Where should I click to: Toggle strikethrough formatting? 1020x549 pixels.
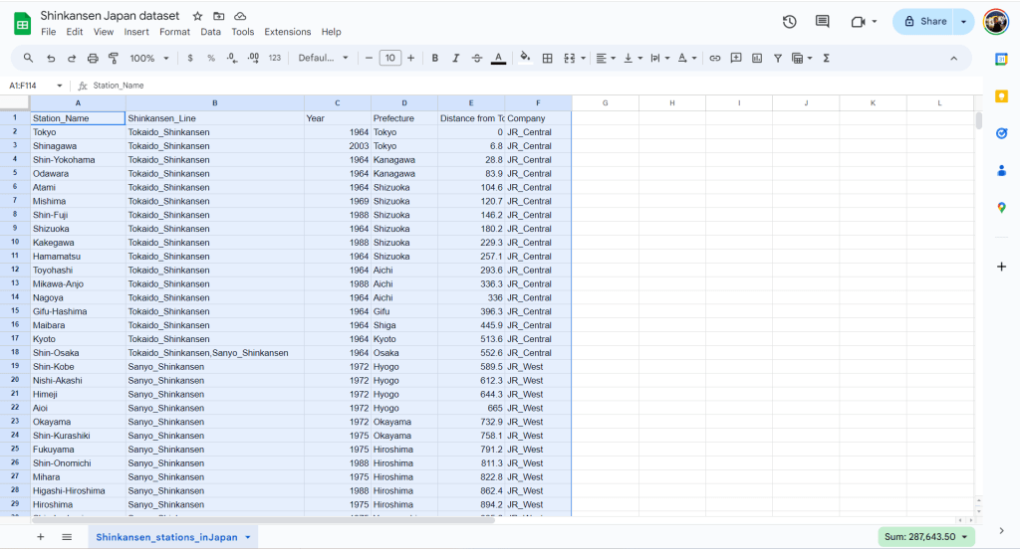tap(477, 58)
